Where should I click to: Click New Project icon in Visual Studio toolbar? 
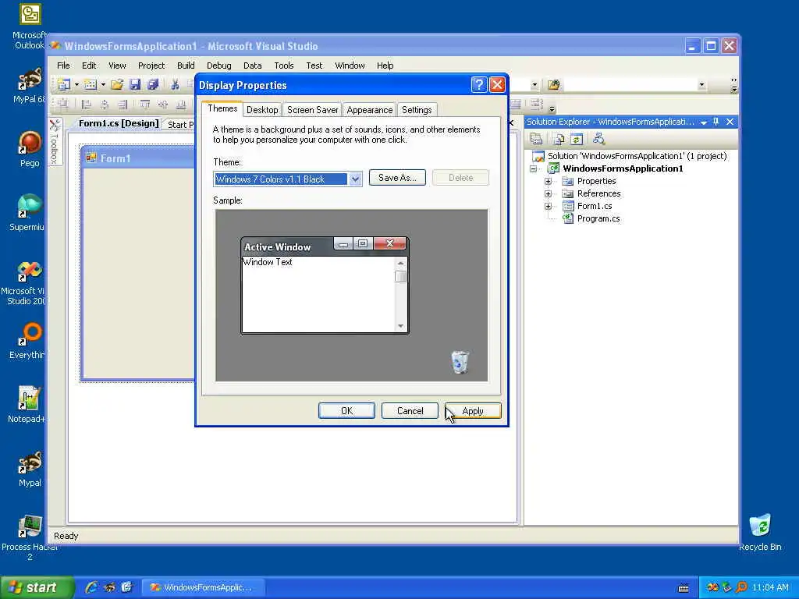pyautogui.click(x=63, y=84)
